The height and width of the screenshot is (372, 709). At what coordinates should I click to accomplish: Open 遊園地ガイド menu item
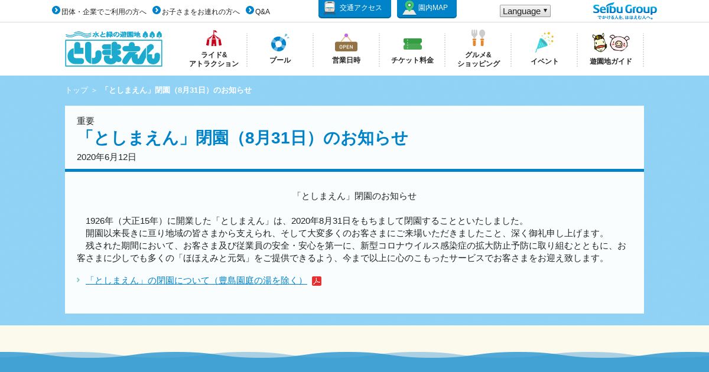(611, 49)
